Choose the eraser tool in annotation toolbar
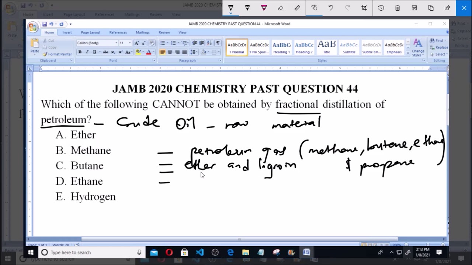 pos(281,8)
